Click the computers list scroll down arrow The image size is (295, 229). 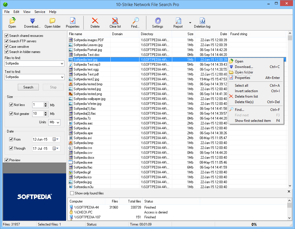[289, 218]
